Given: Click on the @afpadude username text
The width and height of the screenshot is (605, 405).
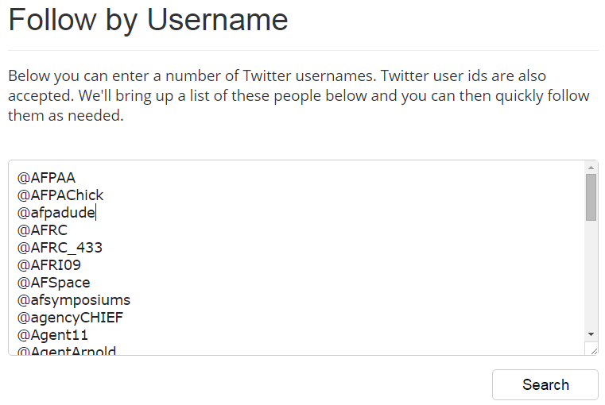Looking at the screenshot, I should coord(56,213).
